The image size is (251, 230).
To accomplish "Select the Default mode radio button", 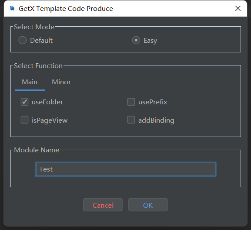I will pyautogui.click(x=23, y=40).
